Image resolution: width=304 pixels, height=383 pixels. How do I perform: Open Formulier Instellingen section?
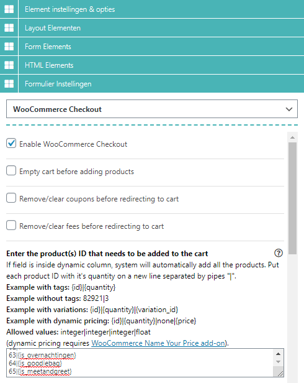click(161, 84)
